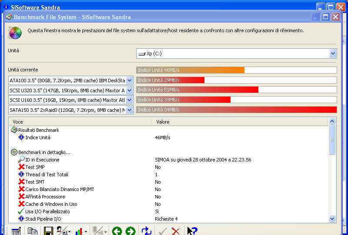Click the red X cancel icon
Screen dimensions: 348x235
(x=176, y=231)
